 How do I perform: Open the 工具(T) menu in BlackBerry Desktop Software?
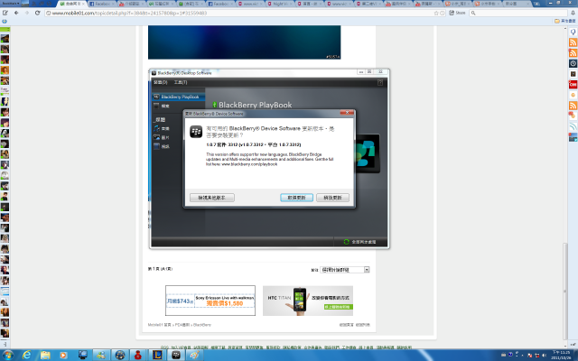pyautogui.click(x=181, y=82)
